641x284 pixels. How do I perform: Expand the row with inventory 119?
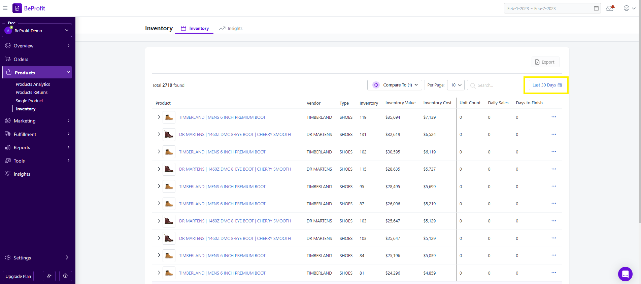click(x=159, y=117)
